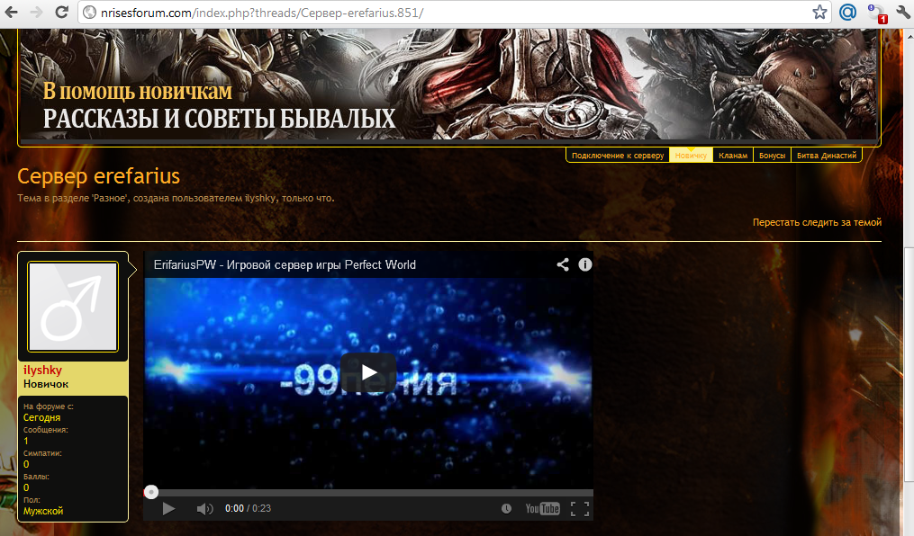
Task: Open ilyshky's profile from username link
Action: point(42,371)
